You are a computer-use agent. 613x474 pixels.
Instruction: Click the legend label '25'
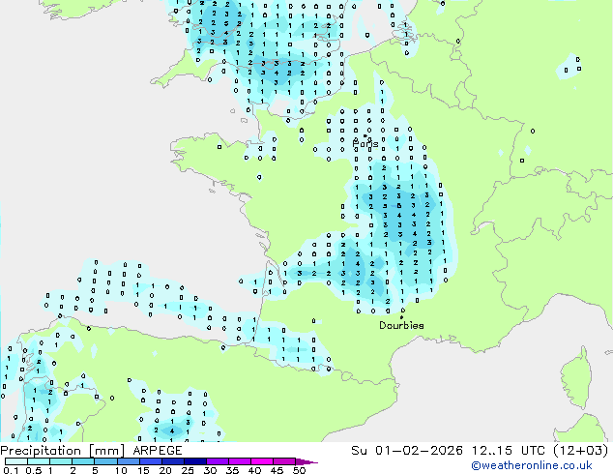pos(188,470)
